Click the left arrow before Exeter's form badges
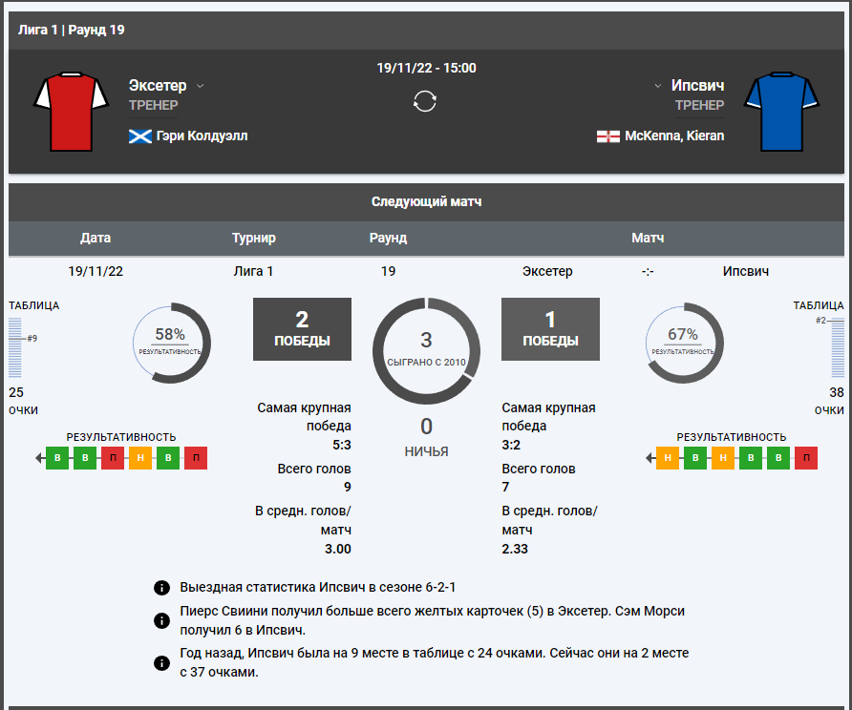This screenshot has height=710, width=852. pyautogui.click(x=40, y=458)
